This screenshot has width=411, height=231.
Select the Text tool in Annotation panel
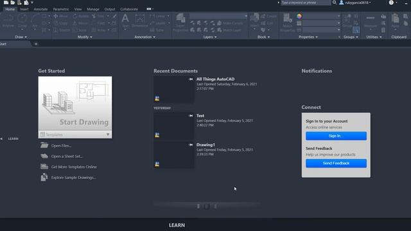click(125, 21)
